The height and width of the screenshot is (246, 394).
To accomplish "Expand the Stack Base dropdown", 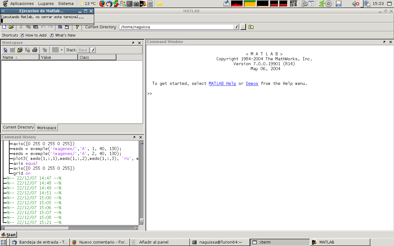I will [x=93, y=50].
